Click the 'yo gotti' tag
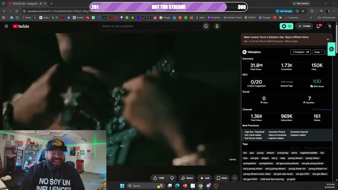 pyautogui.click(x=291, y=179)
